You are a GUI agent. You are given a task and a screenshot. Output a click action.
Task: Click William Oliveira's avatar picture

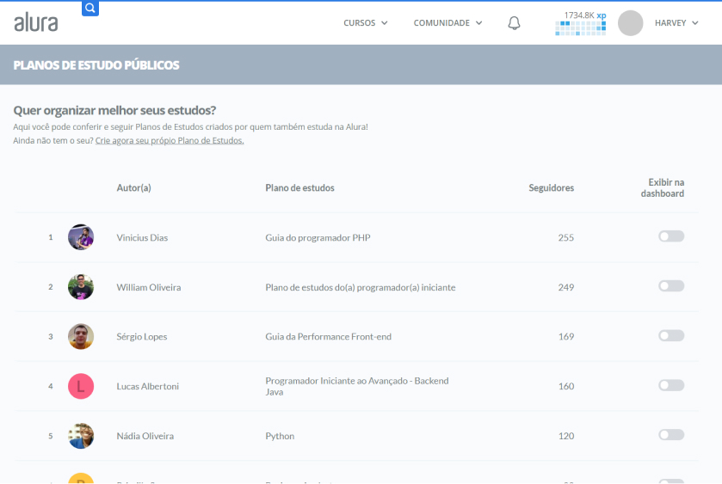[81, 287]
